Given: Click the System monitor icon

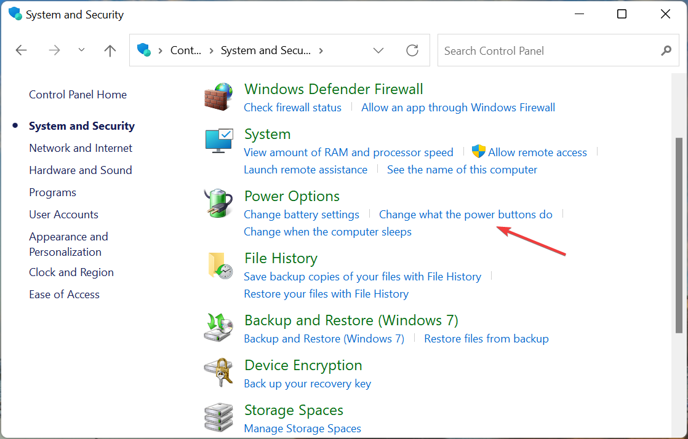Looking at the screenshot, I should (x=218, y=141).
